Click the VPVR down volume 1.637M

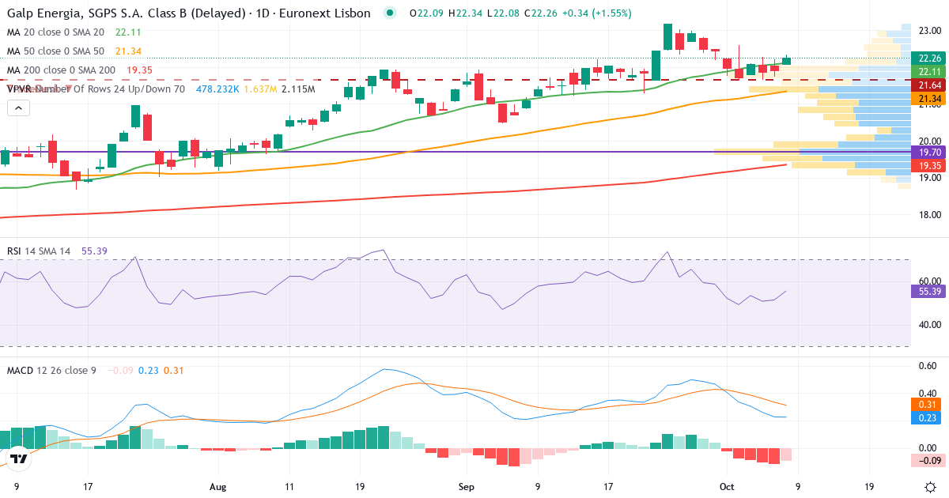260,89
